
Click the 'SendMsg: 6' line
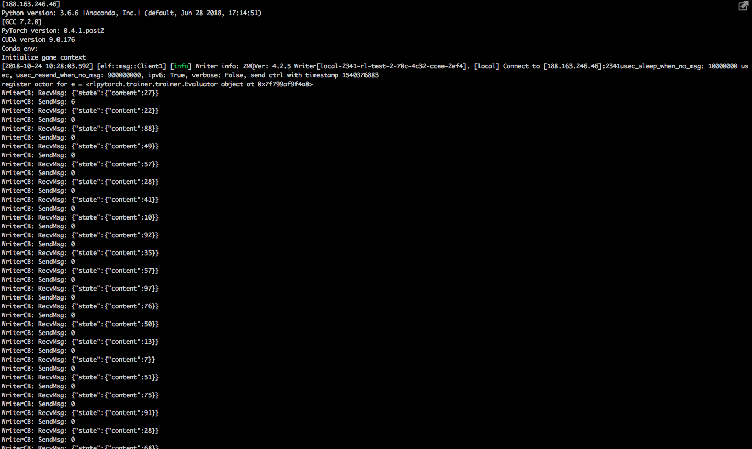coord(38,102)
